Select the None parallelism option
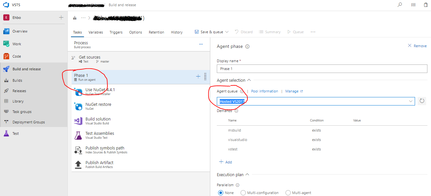This screenshot has height=196, width=431. pos(221,193)
